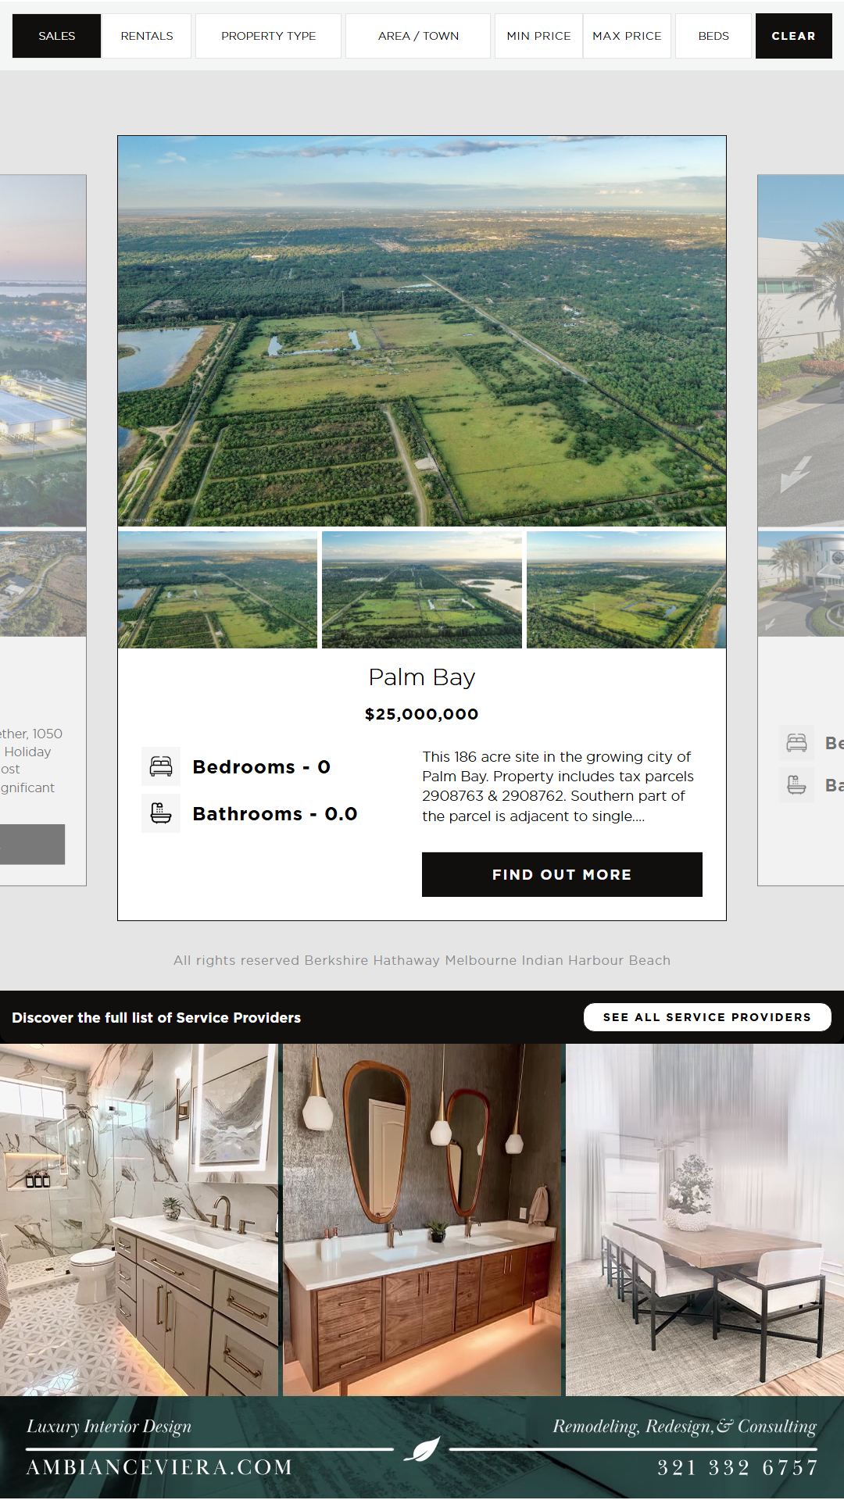Click the bed icon beside Bedrooms

(161, 766)
